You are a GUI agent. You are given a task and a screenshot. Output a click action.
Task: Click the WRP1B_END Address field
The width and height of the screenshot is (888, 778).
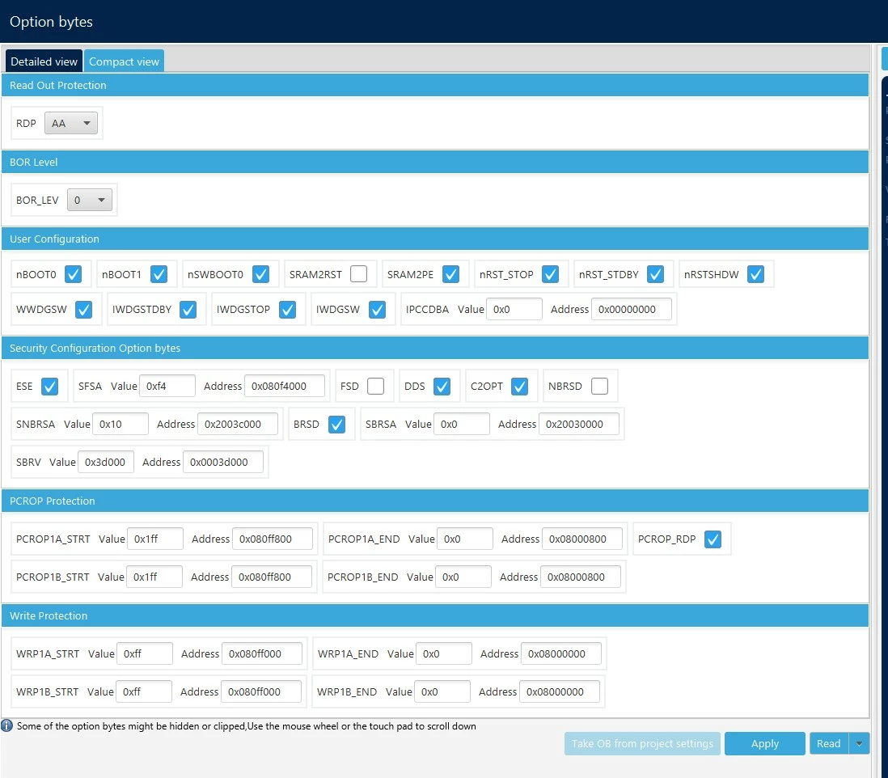[560, 691]
